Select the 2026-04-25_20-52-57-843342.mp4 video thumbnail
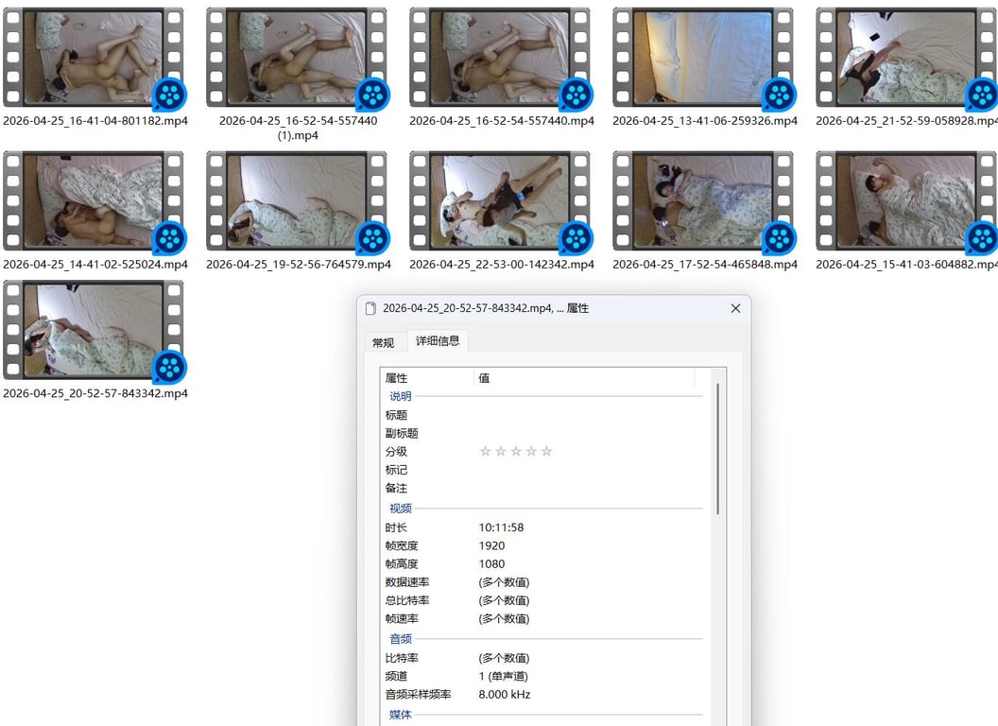The height and width of the screenshot is (726, 998). pos(94,330)
